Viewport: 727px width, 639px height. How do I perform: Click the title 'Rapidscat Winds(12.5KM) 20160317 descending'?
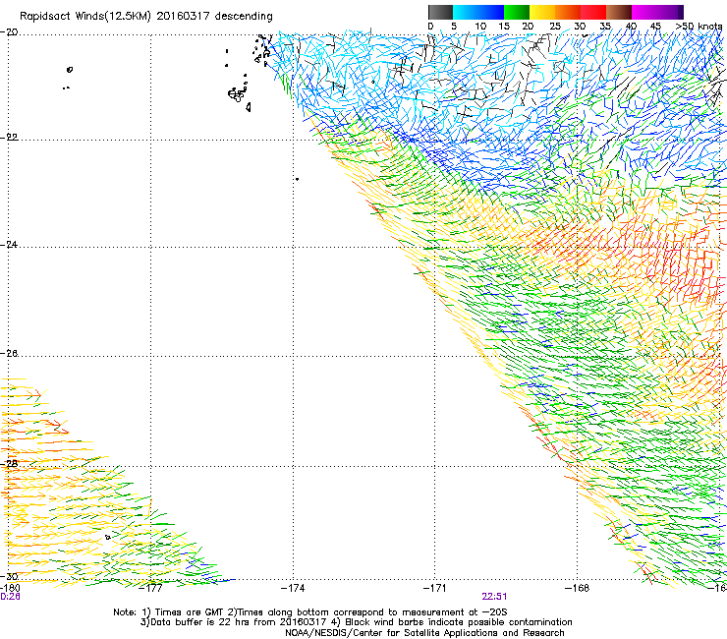point(146,16)
